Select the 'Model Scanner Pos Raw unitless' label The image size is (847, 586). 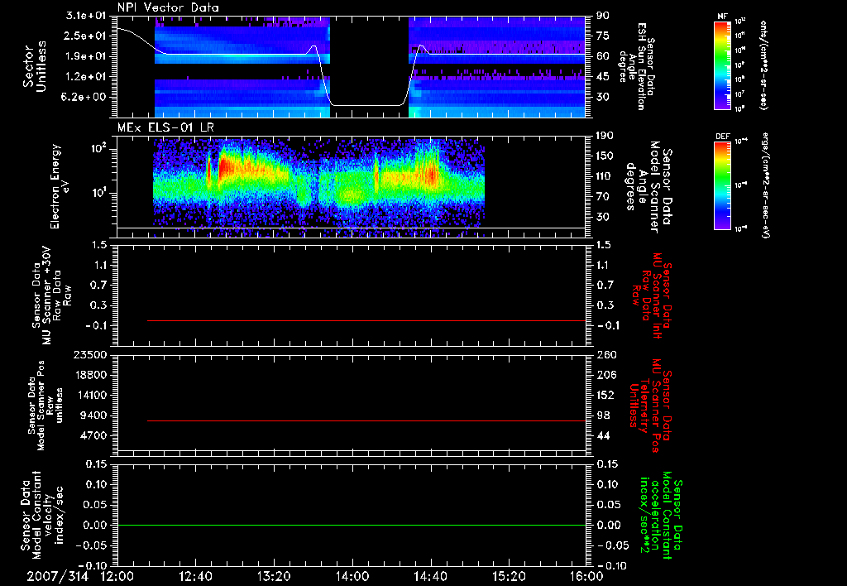click(x=45, y=405)
